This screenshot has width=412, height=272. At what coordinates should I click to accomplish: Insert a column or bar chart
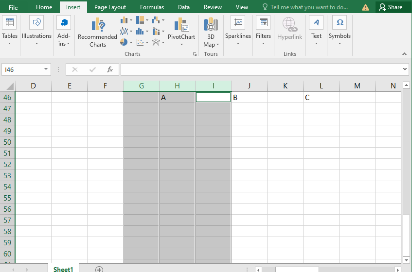tap(124, 20)
